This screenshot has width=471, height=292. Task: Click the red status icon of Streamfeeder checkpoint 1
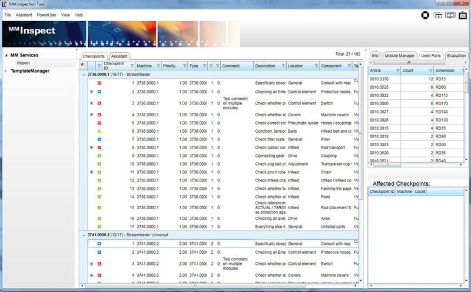pyautogui.click(x=99, y=83)
